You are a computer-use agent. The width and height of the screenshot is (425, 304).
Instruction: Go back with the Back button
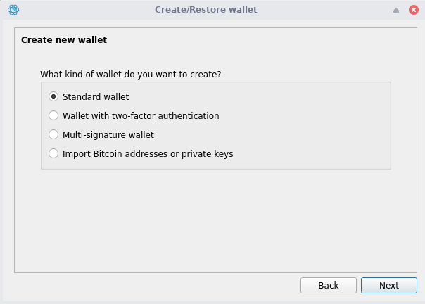pos(328,285)
